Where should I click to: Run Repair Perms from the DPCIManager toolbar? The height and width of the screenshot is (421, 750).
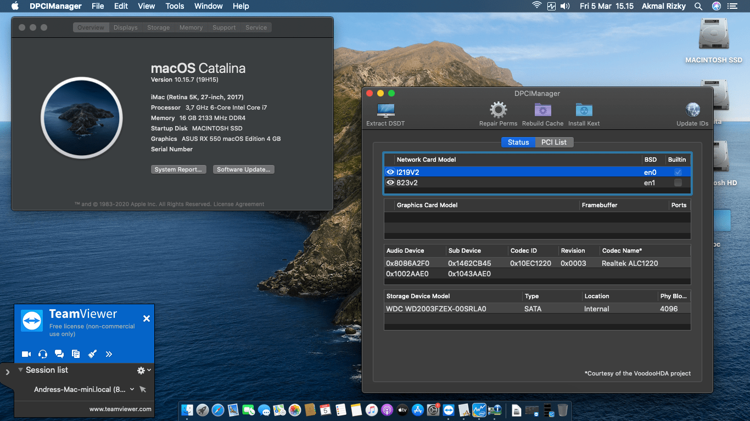click(x=498, y=113)
